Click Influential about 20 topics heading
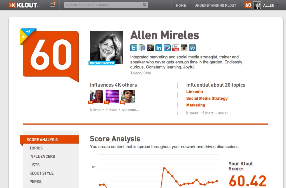Image resolution: width=286 pixels, height=188 pixels. (216, 85)
